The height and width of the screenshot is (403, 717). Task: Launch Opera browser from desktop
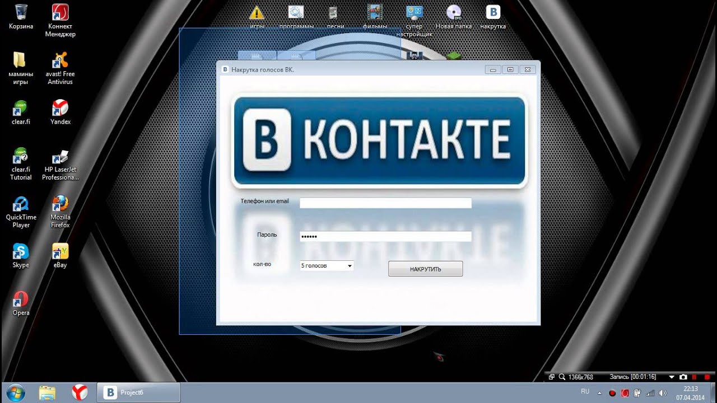pos(21,303)
